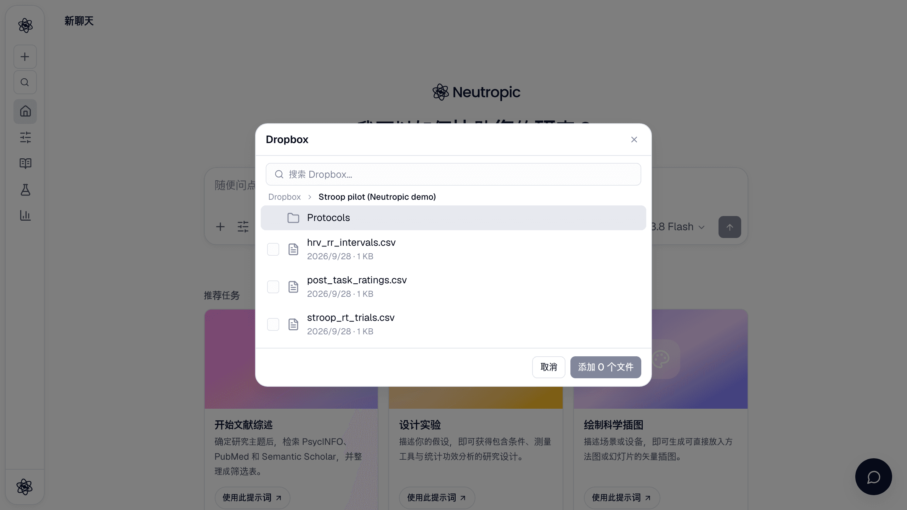Viewport: 907px width, 510px height.
Task: Click the plus attach icon in the prompt box
Action: (x=220, y=227)
